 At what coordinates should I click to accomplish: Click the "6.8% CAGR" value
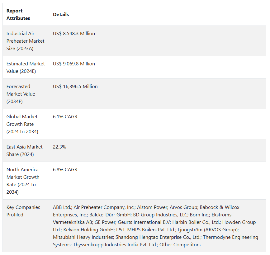(x=65, y=170)
